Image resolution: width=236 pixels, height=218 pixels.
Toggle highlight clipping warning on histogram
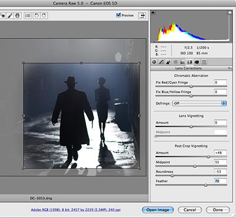230,12
